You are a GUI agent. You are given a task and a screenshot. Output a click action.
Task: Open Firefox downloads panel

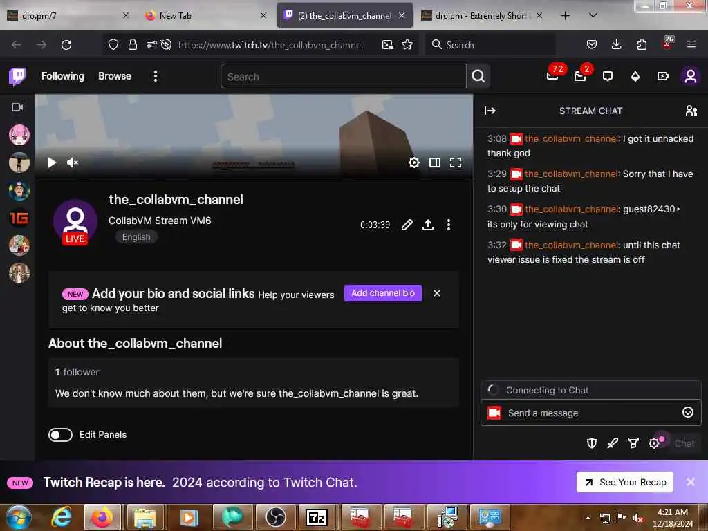[x=616, y=44]
